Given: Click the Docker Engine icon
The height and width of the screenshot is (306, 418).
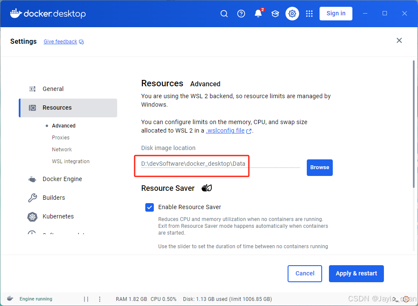Looking at the screenshot, I should (32, 179).
